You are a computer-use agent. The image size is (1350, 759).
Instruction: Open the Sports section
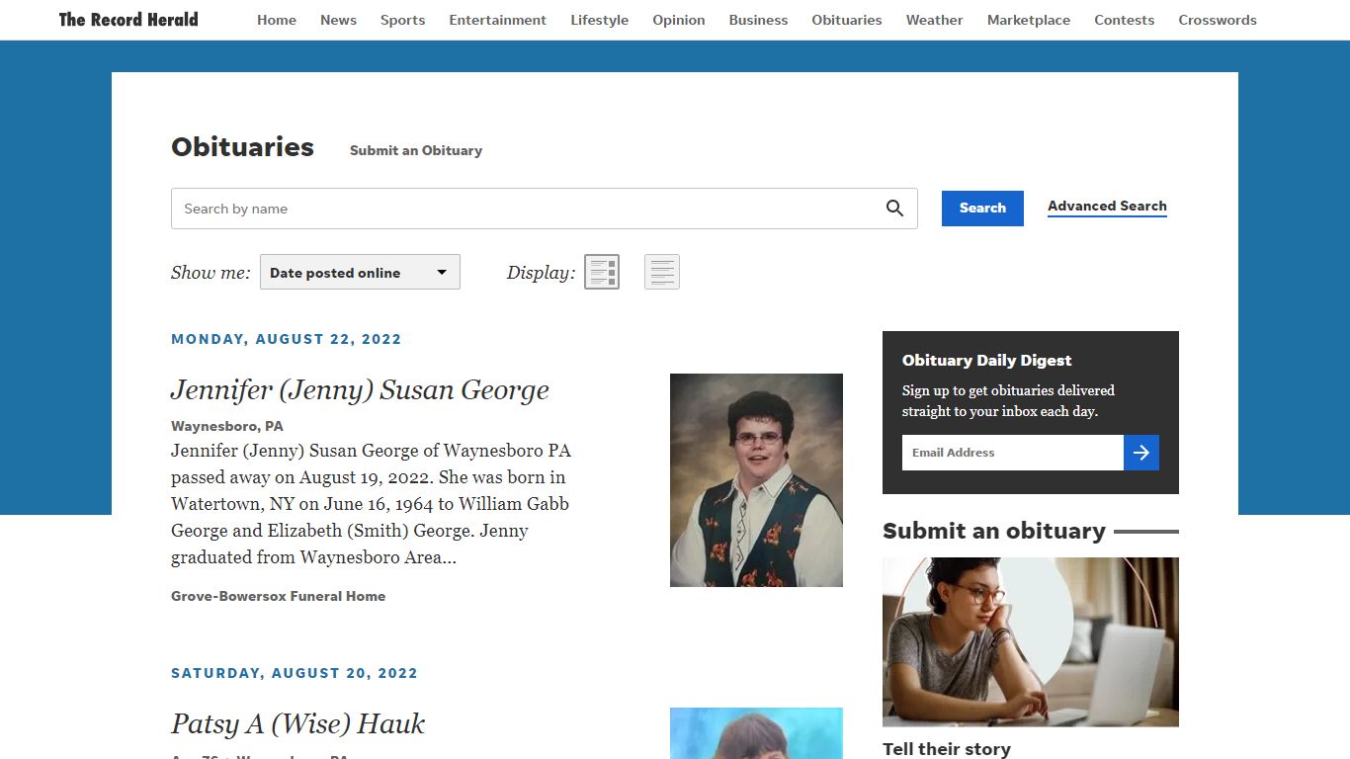[402, 20]
